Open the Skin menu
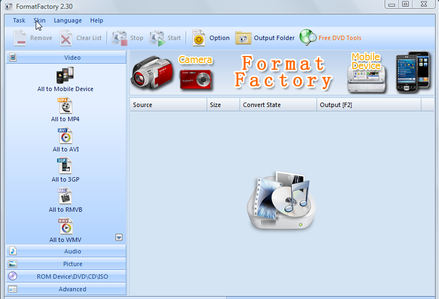Viewport: 439px width, 299px height. click(40, 20)
